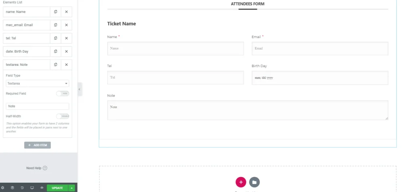
Task: Delete the 'mec_email: Email' element
Action: click(67, 25)
